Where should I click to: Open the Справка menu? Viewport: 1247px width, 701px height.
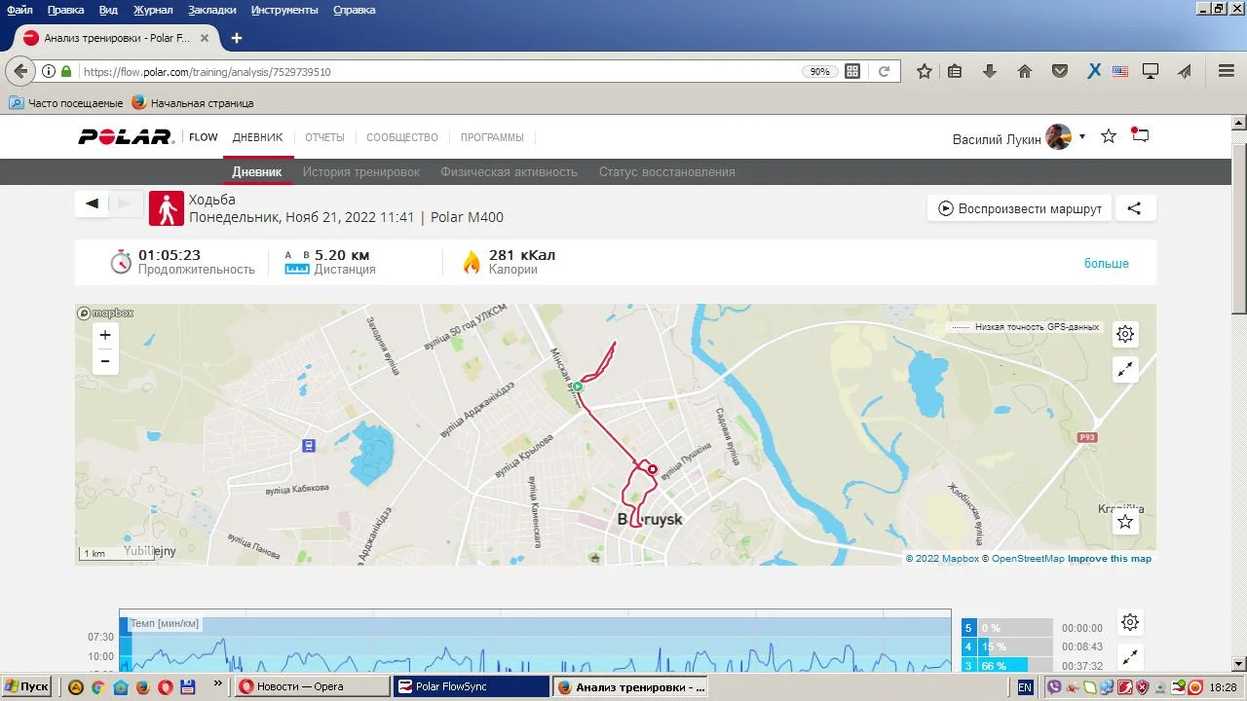coord(355,10)
